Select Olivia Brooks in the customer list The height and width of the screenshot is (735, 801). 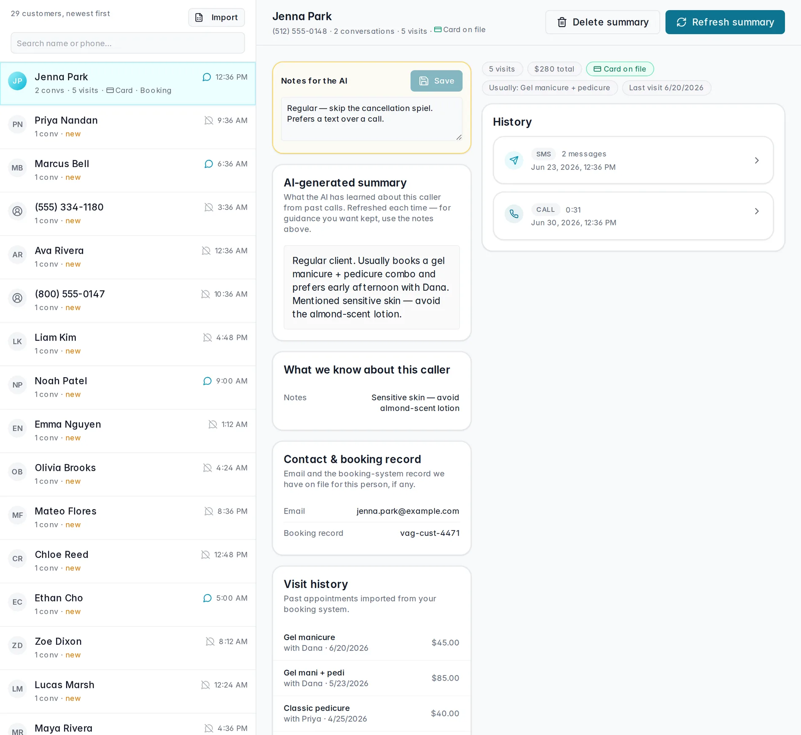[x=128, y=475]
